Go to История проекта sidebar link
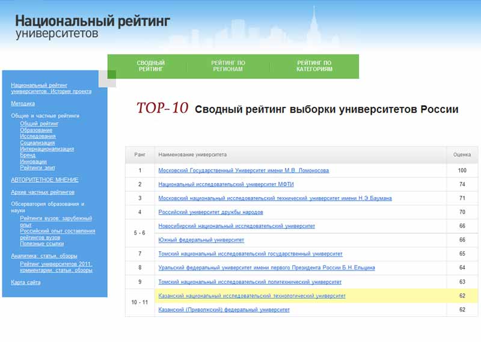The image size is (481, 342). click(x=51, y=88)
